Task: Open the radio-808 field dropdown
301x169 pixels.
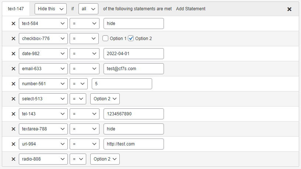Action: [43, 159]
